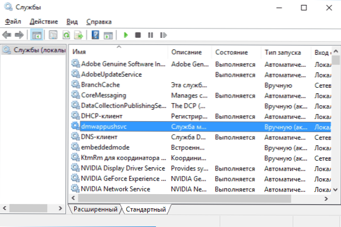Click gear icon beside dmwappushsvc
Screen dimensions: 341x227
[x=75, y=126]
